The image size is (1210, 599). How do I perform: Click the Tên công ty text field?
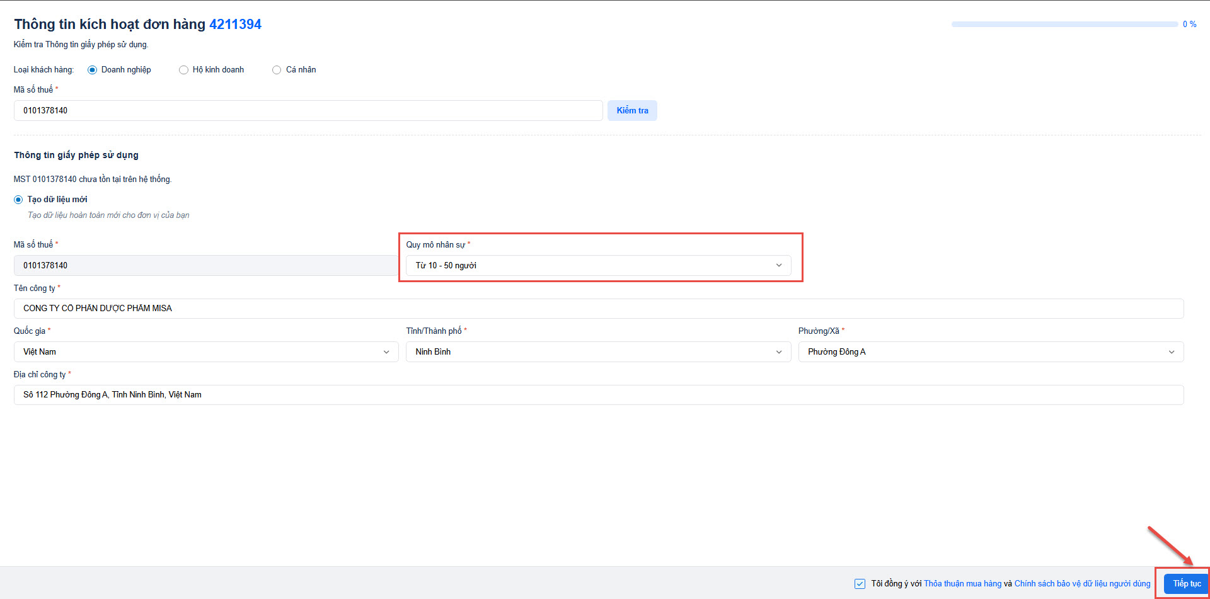[599, 309]
